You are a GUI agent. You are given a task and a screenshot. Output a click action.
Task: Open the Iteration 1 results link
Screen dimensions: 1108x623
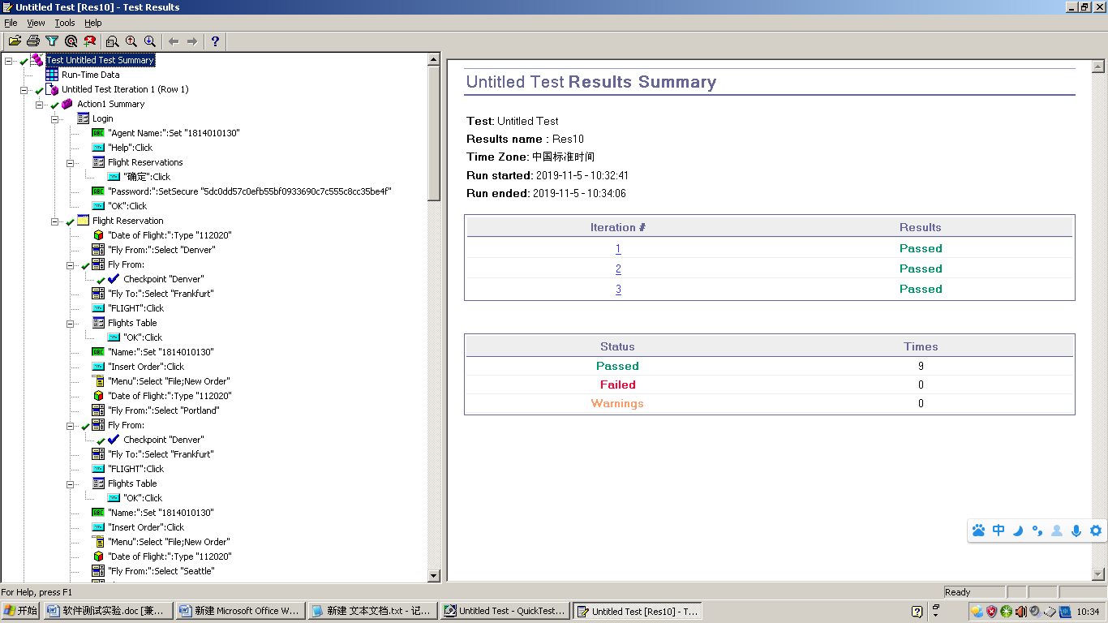618,249
